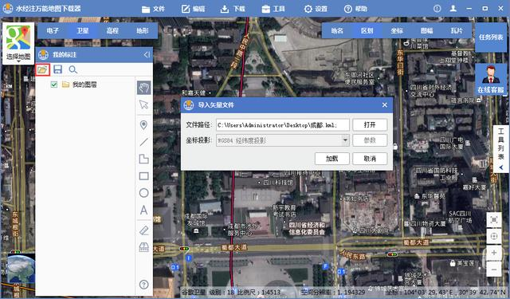Click the 参数 button
Image resolution: width=510 pixels, height=299 pixels.
(370, 140)
